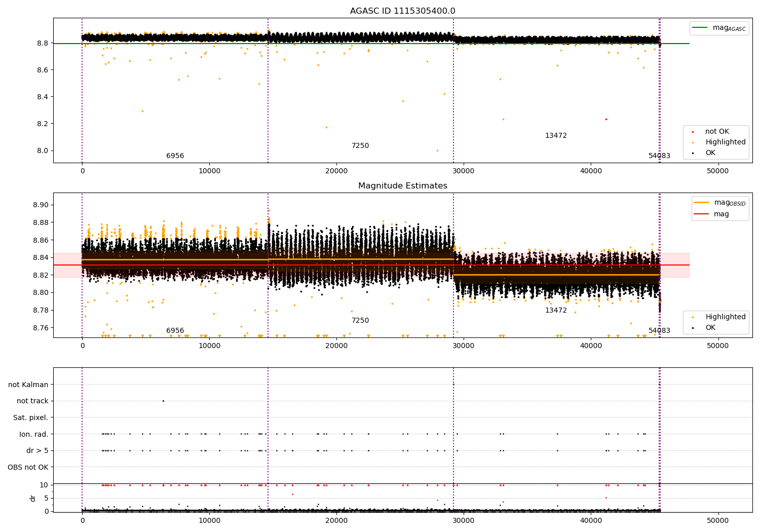Click y-axis tick 8.6 in top plot

point(43,70)
